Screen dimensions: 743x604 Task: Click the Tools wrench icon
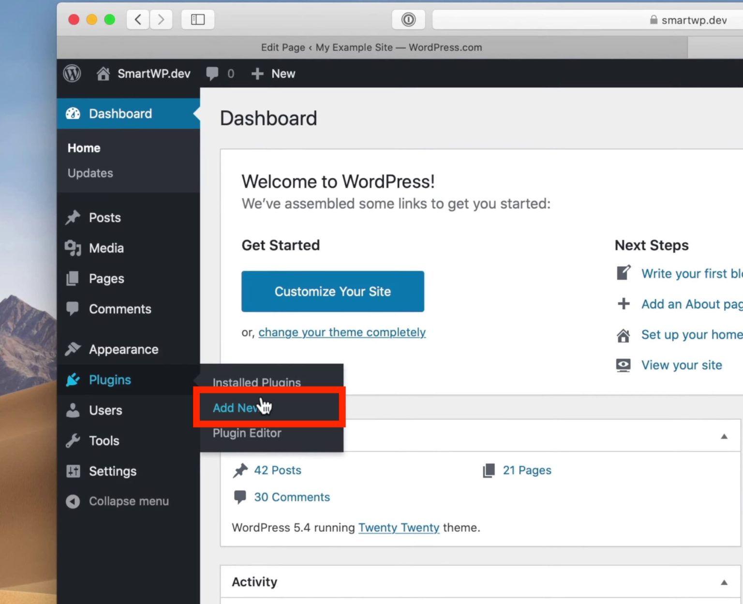click(73, 440)
